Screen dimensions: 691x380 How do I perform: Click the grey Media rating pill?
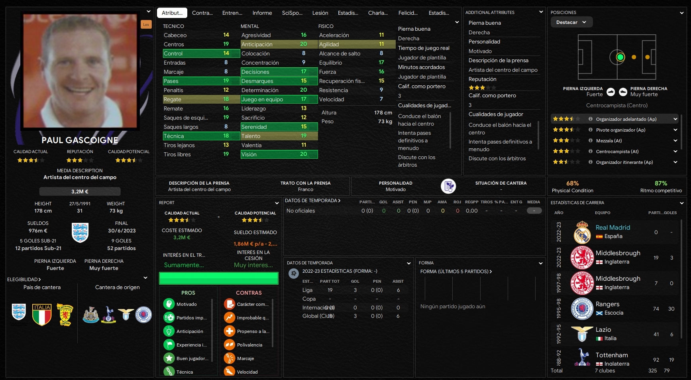534,211
